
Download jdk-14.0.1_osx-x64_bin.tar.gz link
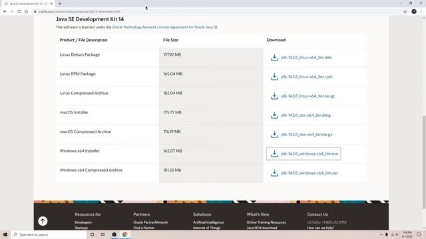point(306,134)
